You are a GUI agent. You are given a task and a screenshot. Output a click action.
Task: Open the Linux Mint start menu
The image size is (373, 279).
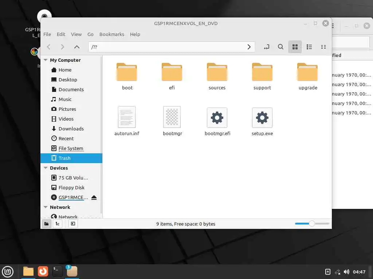8,272
